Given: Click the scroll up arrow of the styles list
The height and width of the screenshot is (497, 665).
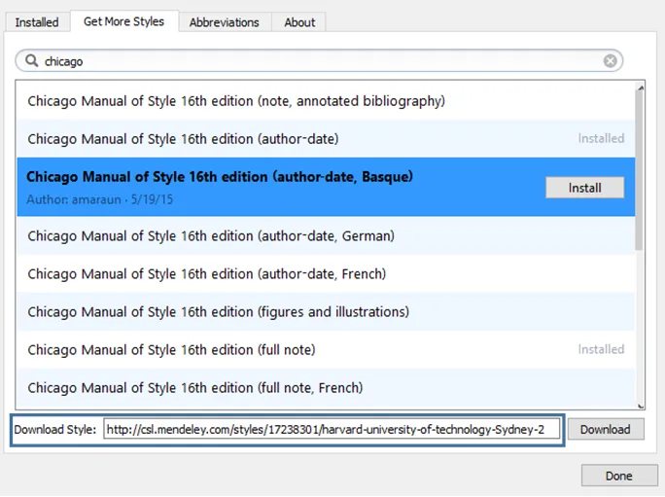Looking at the screenshot, I should (641, 88).
